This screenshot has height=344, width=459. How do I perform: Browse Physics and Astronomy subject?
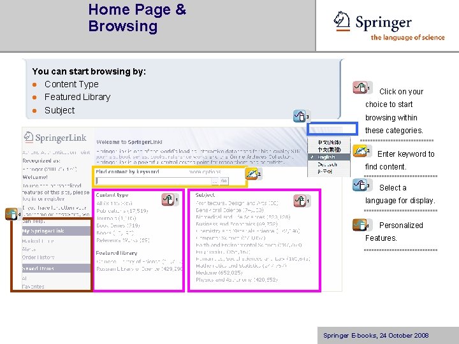pyautogui.click(x=237, y=280)
